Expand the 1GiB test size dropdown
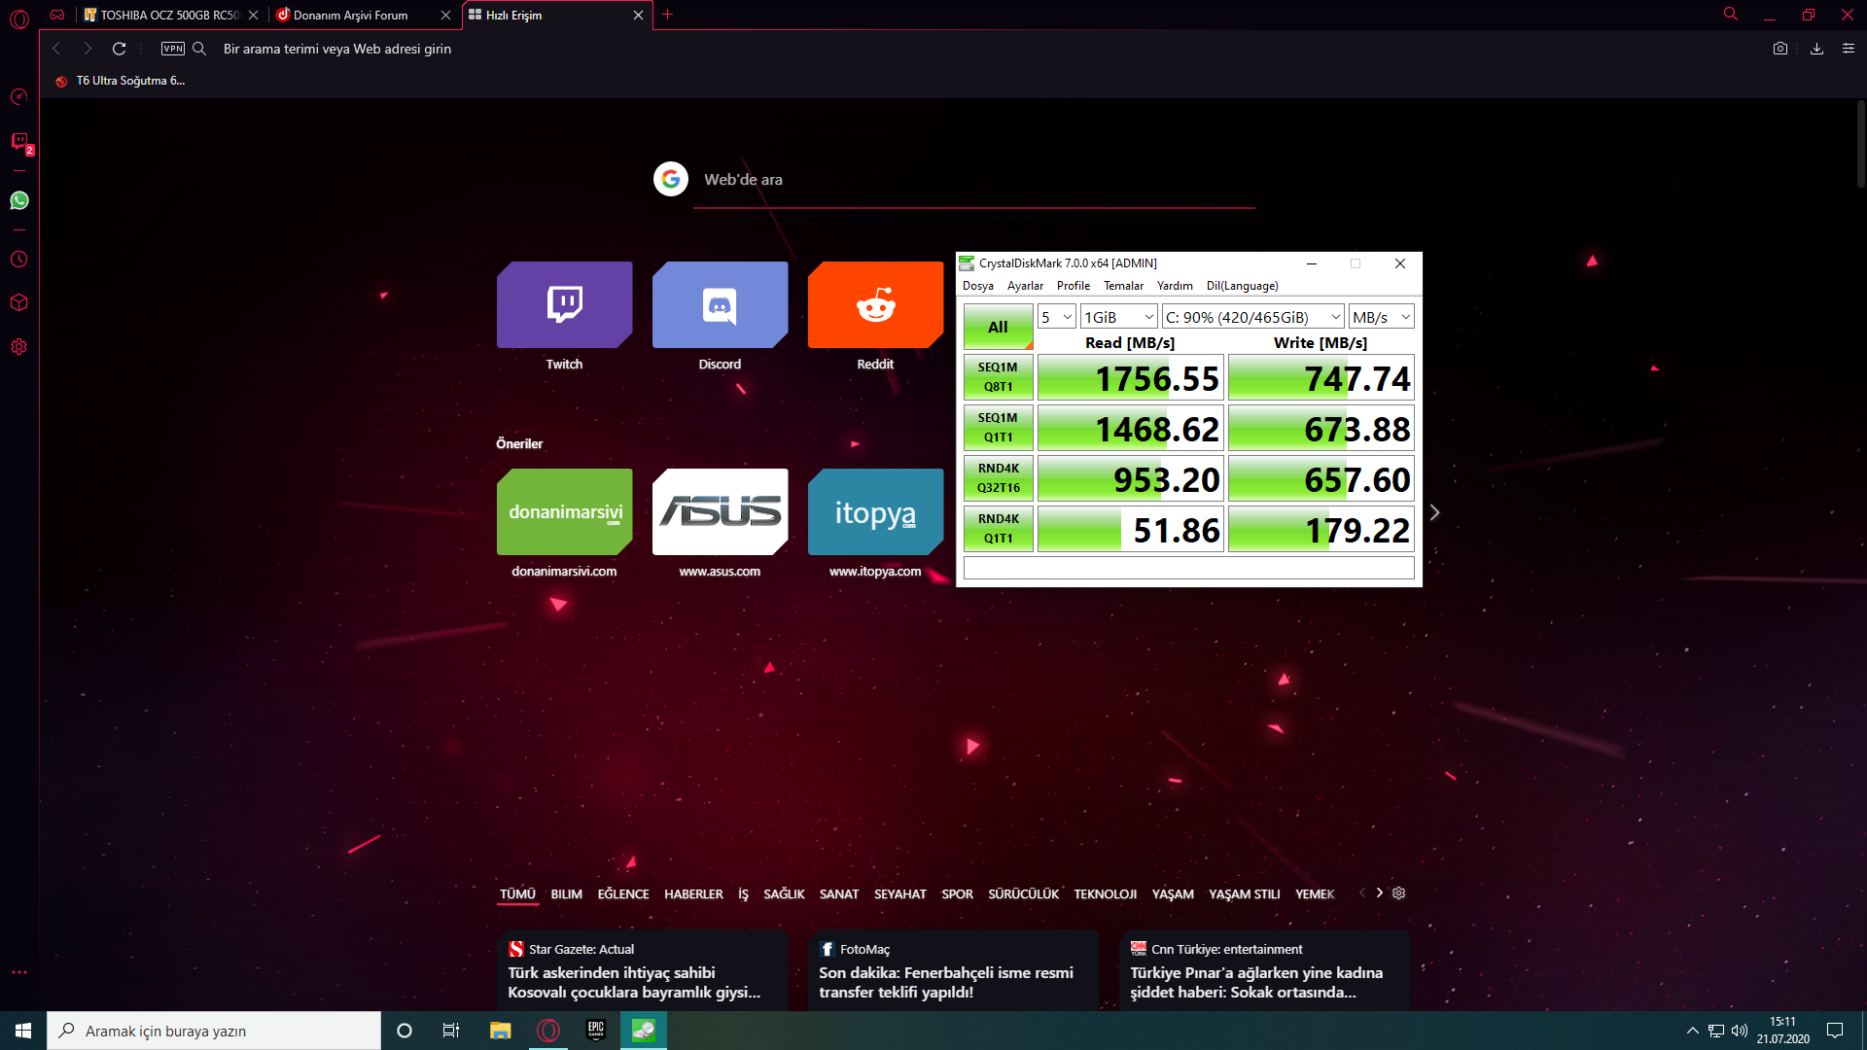 coord(1119,317)
